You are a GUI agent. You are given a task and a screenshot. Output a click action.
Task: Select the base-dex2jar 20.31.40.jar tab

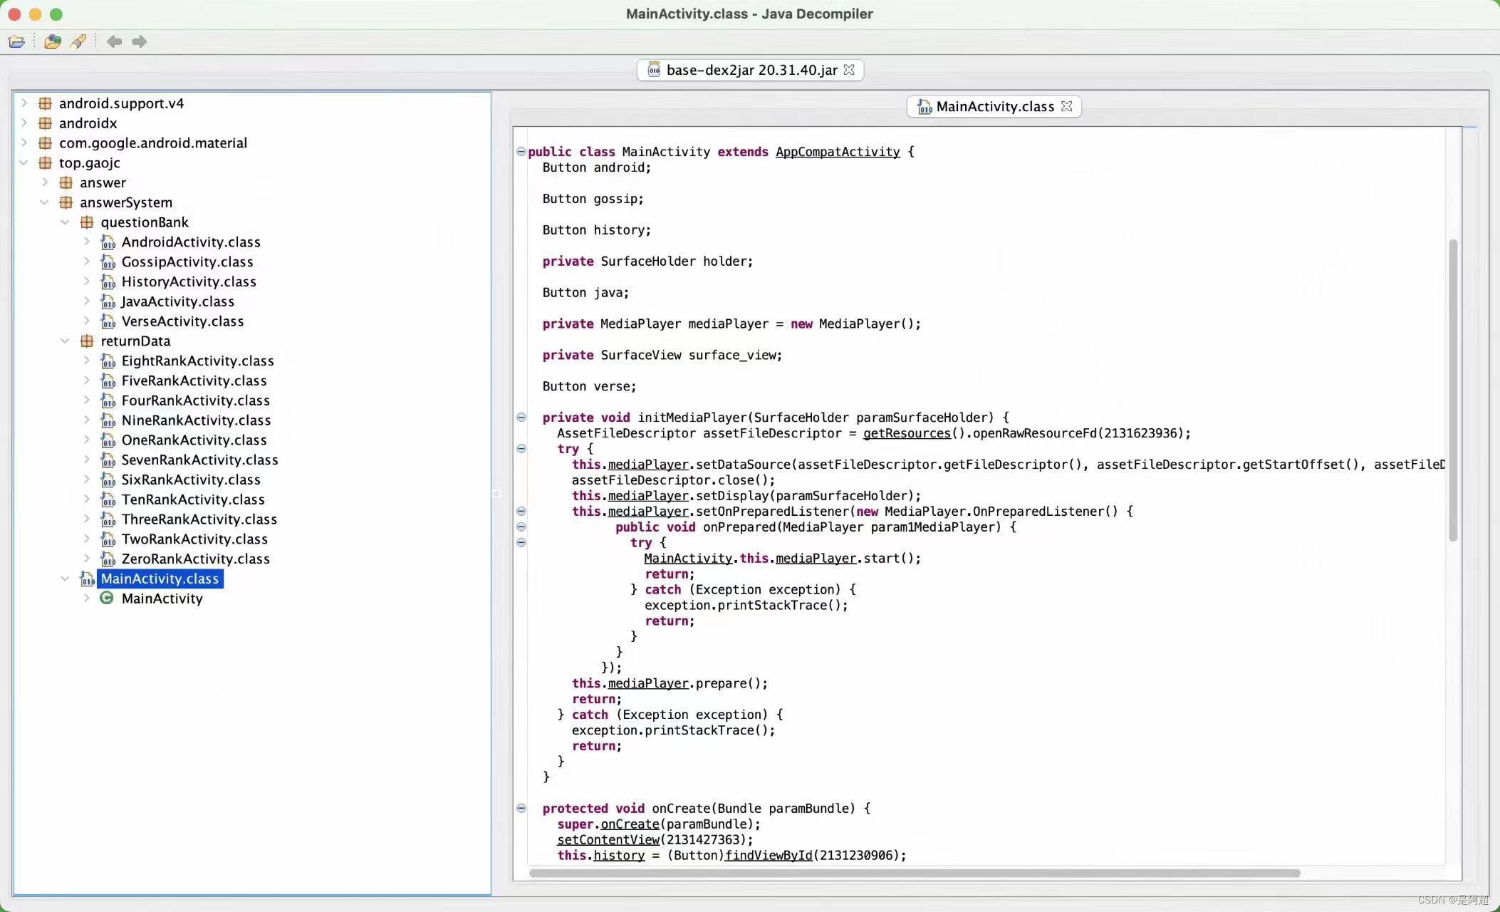(x=750, y=70)
